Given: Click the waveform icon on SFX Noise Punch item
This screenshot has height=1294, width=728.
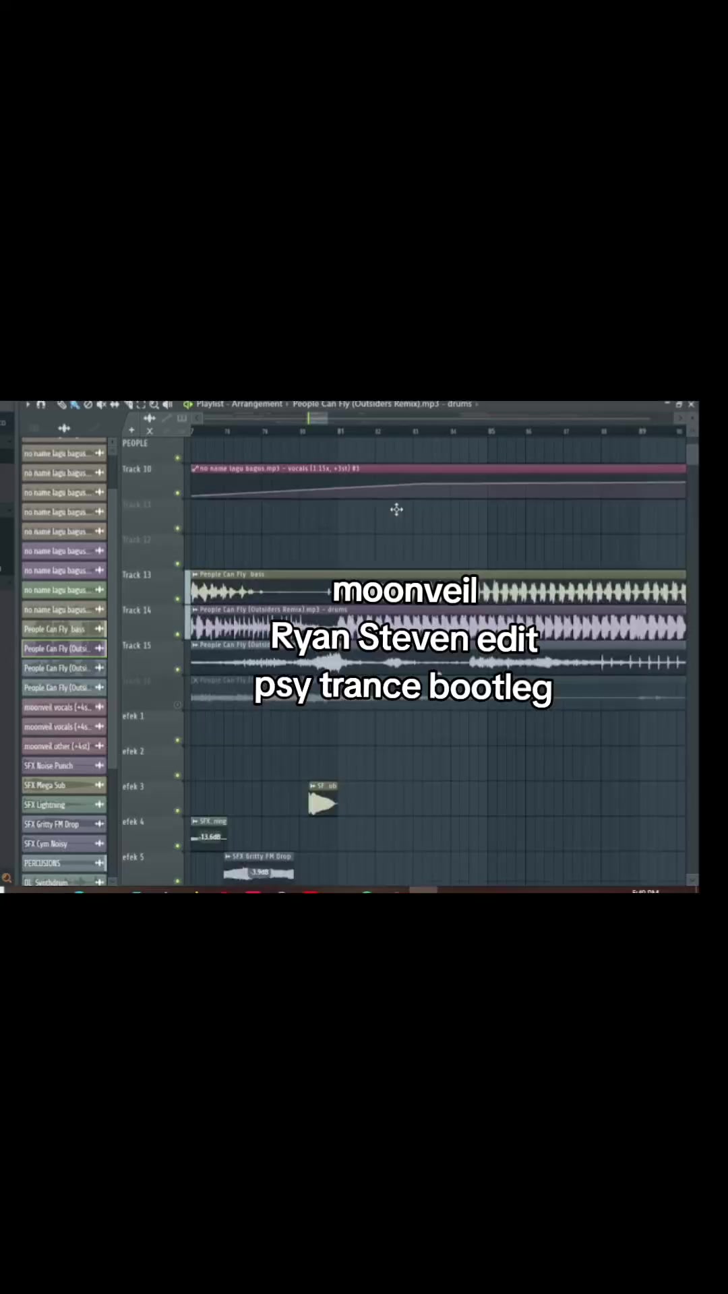Looking at the screenshot, I should point(100,766).
